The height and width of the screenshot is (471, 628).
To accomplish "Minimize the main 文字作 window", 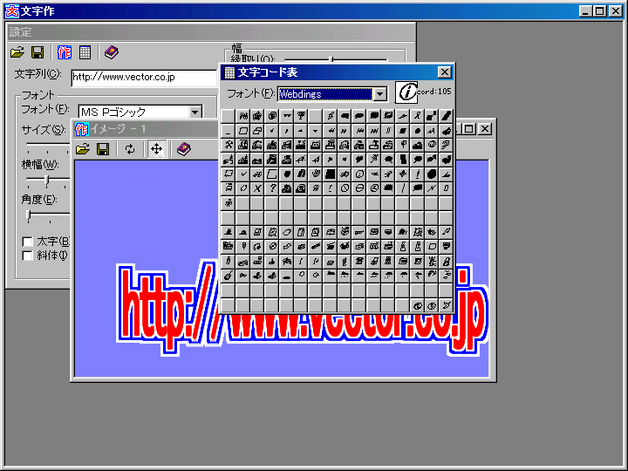I will (x=585, y=10).
